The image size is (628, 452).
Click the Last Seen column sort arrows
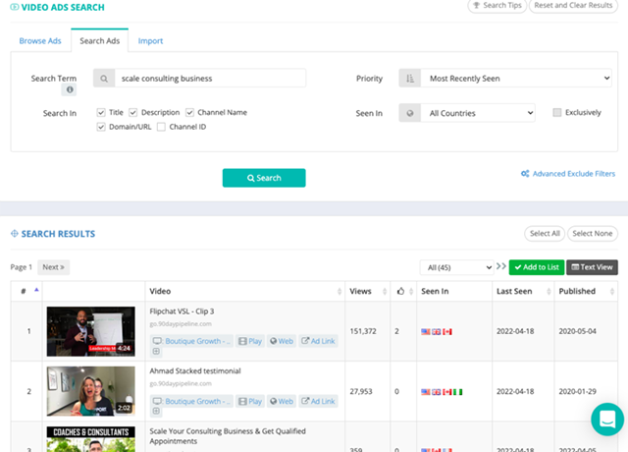coord(549,292)
